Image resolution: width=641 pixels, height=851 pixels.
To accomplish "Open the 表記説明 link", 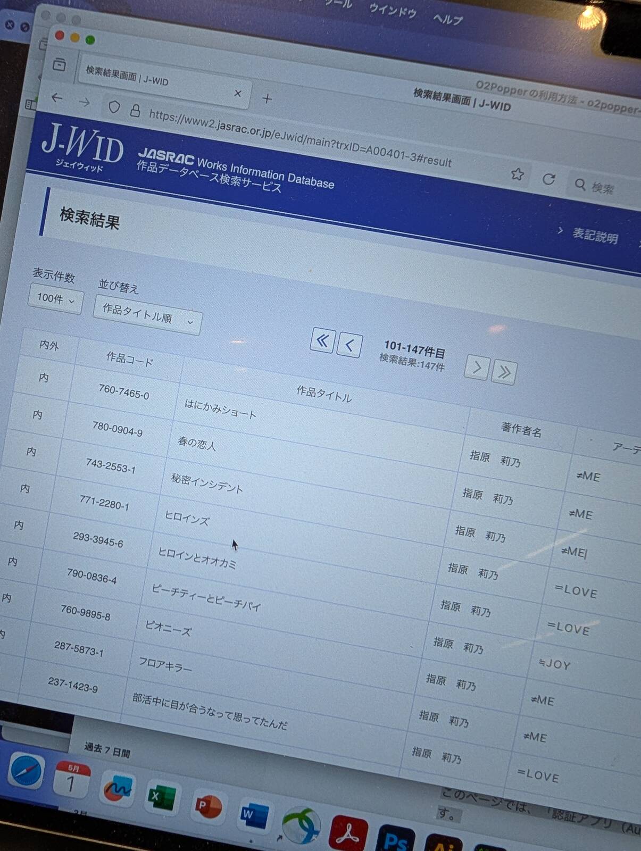I will click(595, 235).
